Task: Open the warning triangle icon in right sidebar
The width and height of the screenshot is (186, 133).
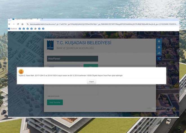Action: pos(159,47)
